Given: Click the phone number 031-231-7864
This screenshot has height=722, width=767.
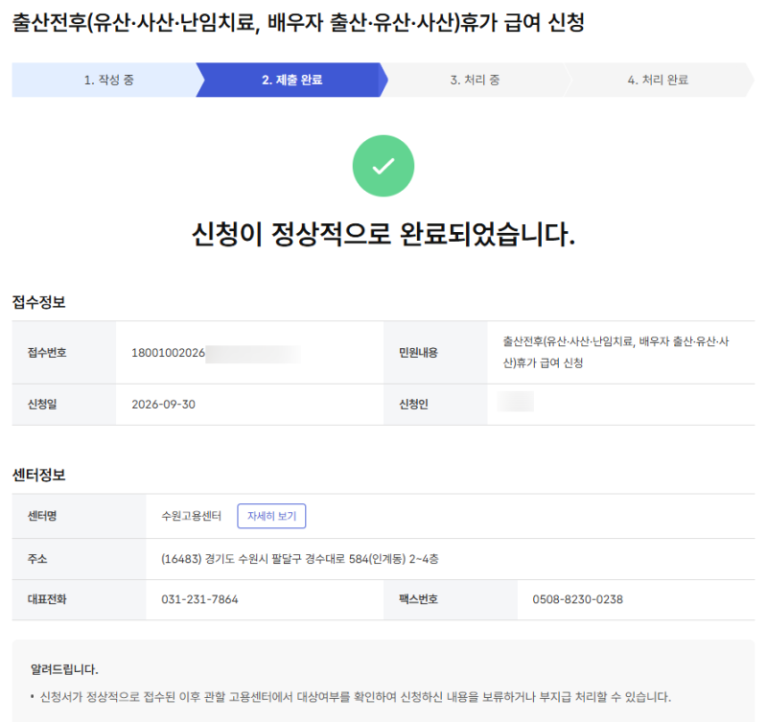Looking at the screenshot, I should tap(199, 599).
